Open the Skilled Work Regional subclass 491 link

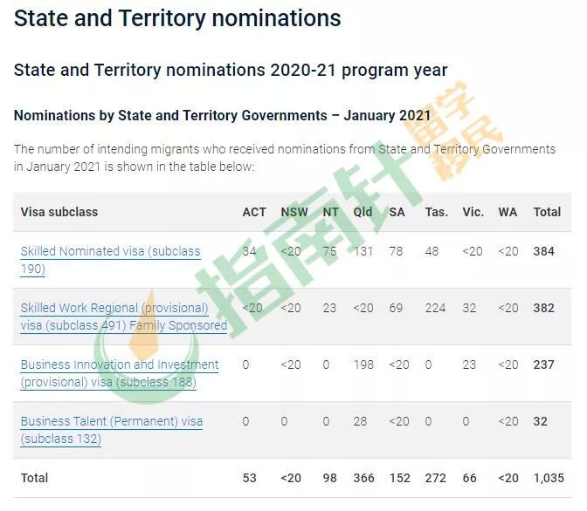(x=124, y=317)
